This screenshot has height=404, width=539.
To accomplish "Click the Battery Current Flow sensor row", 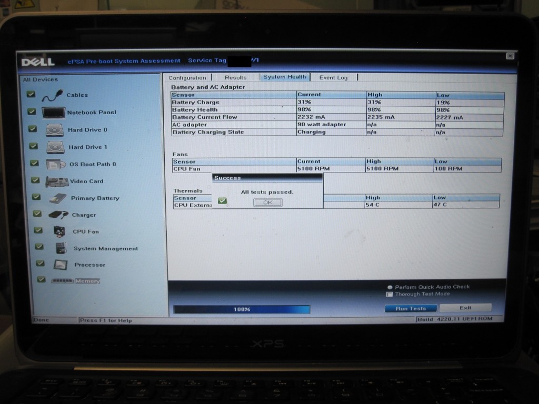I will 337,117.
